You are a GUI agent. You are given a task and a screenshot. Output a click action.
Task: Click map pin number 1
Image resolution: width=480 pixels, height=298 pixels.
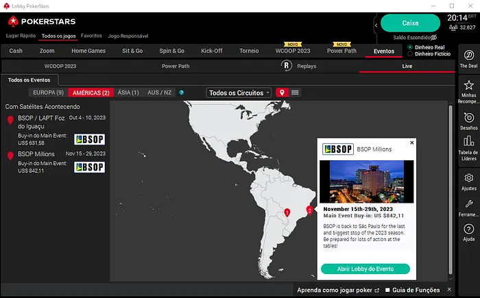pos(287,212)
